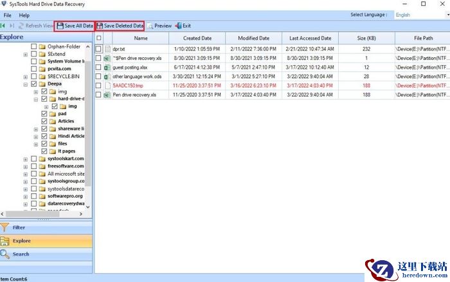Check the box for Pen drive recovery.xls

[98, 95]
